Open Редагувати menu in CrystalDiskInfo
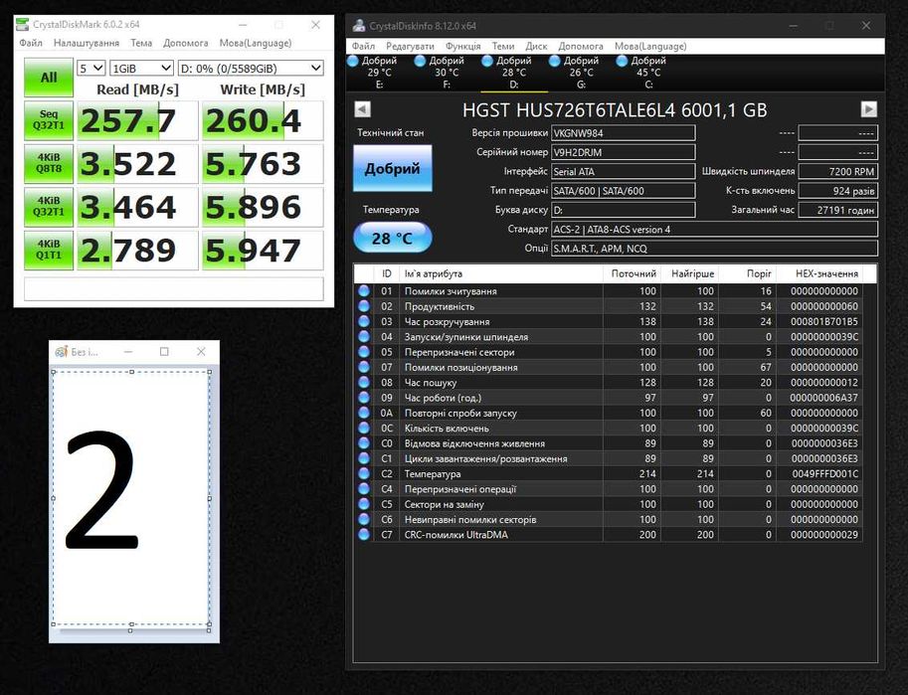 410,46
